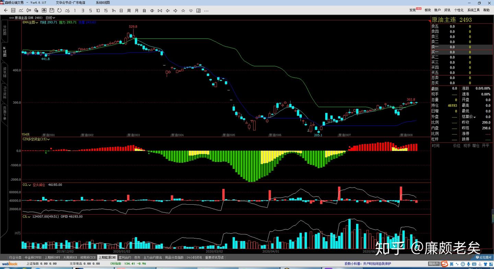
Task: Select the 套利合约 bottom tab
Action: [125, 257]
